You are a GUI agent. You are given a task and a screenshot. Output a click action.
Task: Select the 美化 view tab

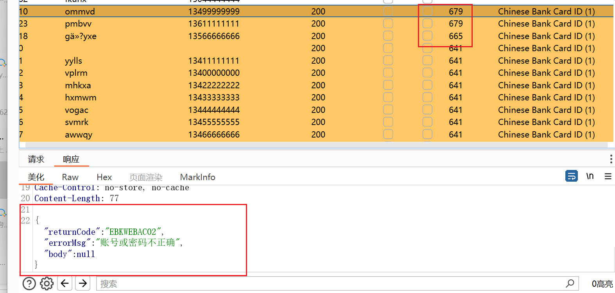(x=36, y=177)
